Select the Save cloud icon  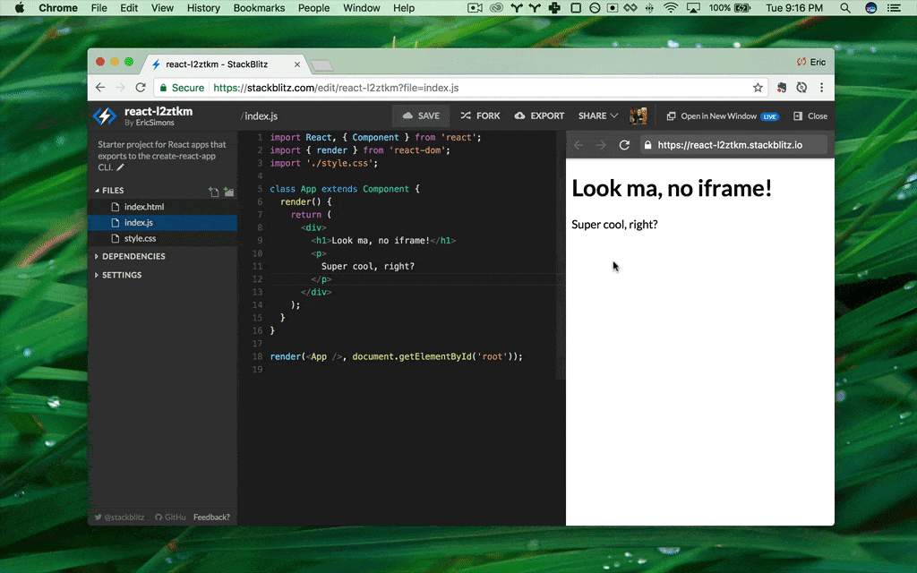tap(407, 115)
